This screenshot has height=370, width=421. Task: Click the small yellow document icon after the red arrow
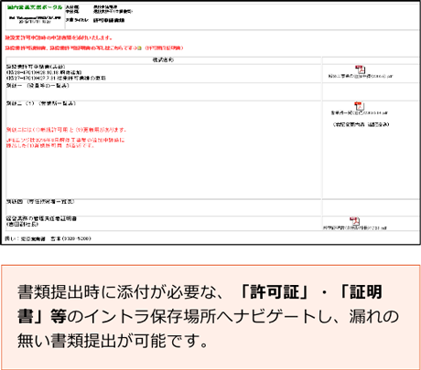coord(140,48)
